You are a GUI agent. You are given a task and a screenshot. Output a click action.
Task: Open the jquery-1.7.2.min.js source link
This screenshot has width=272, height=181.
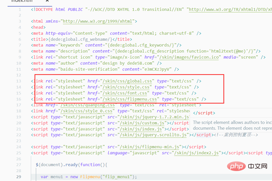(155, 117)
